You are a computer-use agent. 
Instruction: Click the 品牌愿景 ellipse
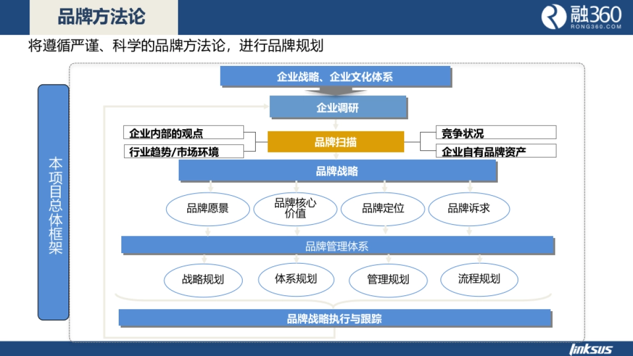pyautogui.click(x=208, y=209)
